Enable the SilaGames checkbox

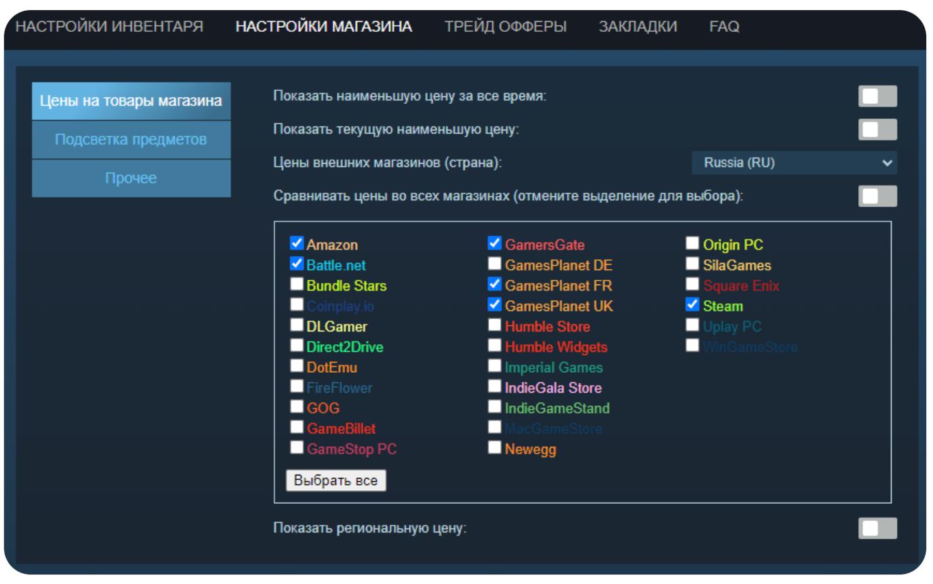point(692,263)
